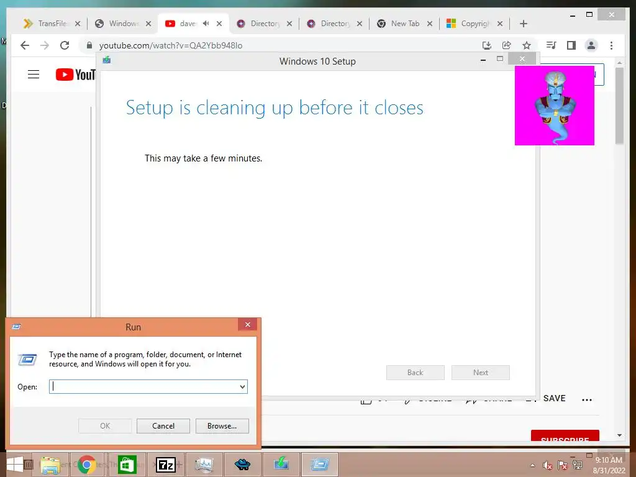Click Cancel in the Run dialog
This screenshot has height=477, width=636.
pos(163,426)
